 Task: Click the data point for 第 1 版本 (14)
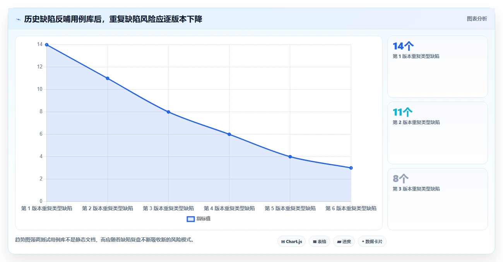click(x=47, y=45)
